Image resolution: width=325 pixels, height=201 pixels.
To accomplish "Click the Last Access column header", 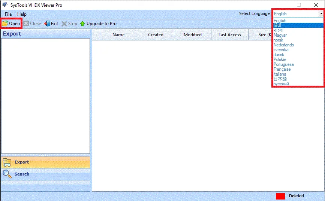I will click(230, 35).
